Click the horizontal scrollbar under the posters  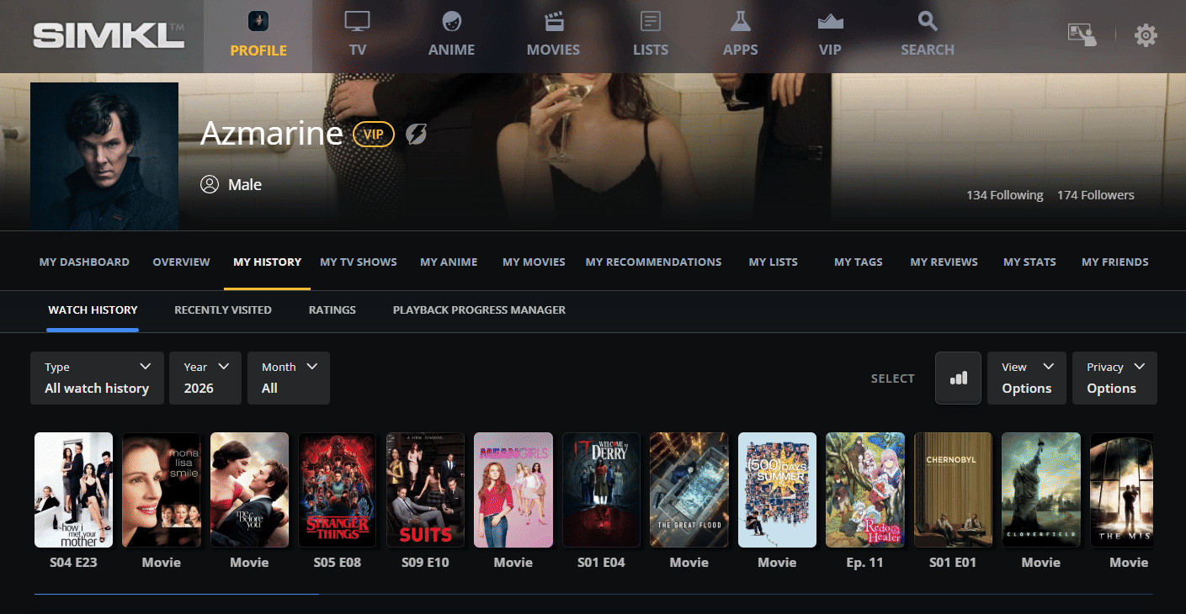tap(177, 594)
